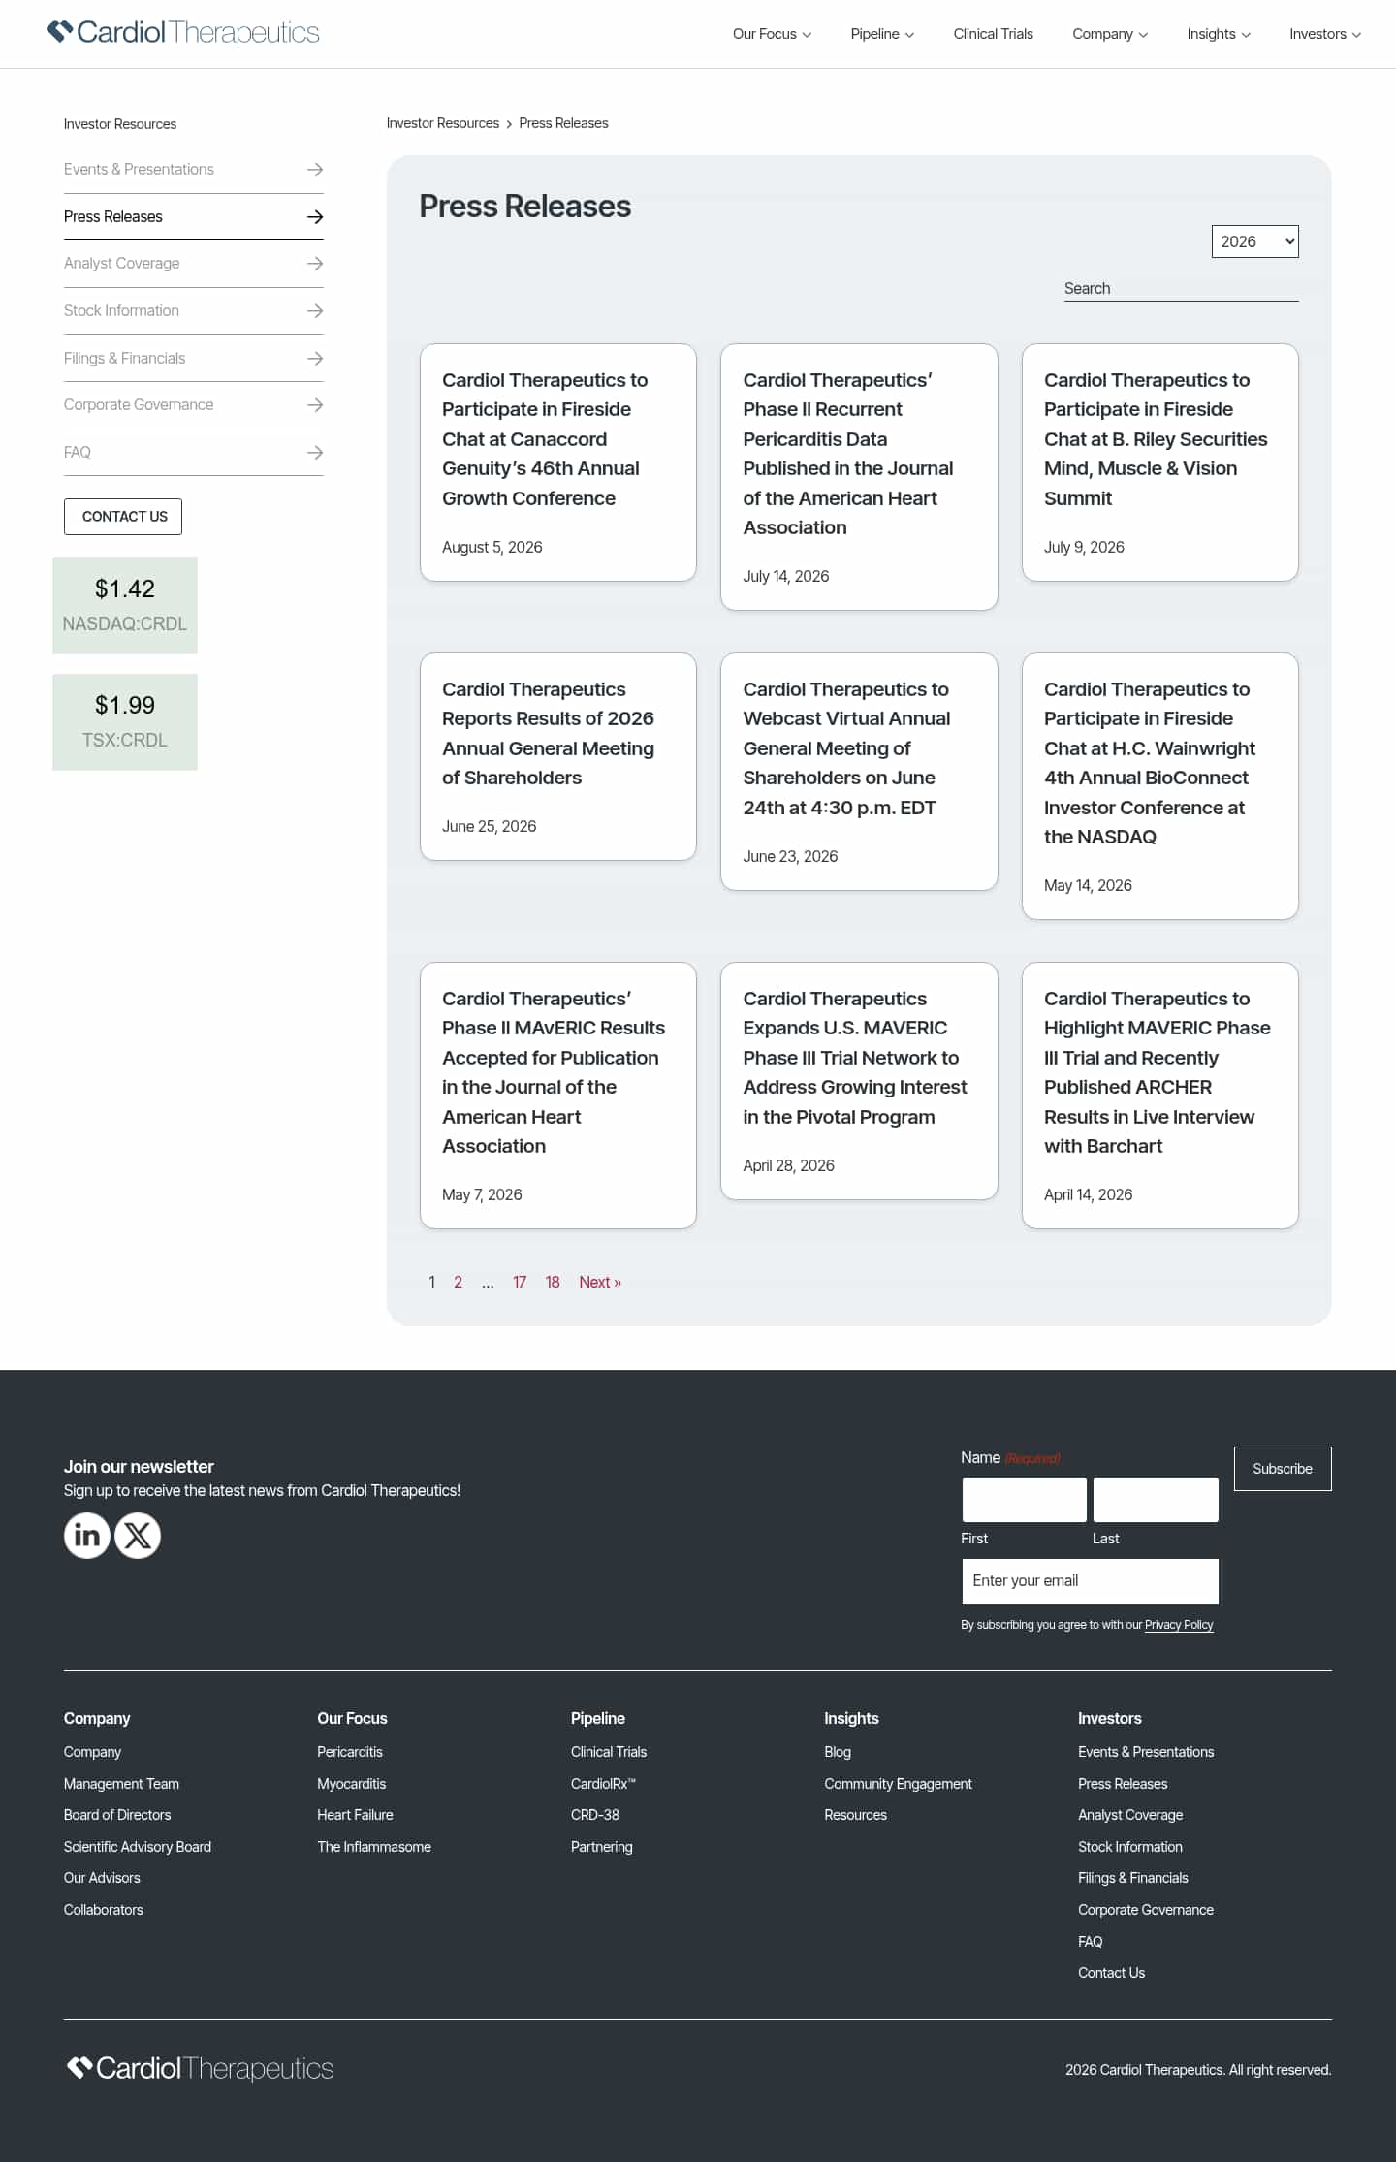The width and height of the screenshot is (1396, 2162).
Task: Click the Cardiol Therapeutics header logo
Action: coord(183,33)
